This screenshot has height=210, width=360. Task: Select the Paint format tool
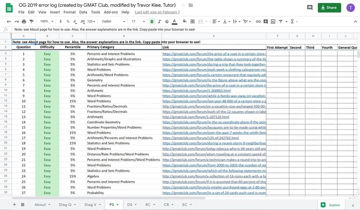coord(32,21)
